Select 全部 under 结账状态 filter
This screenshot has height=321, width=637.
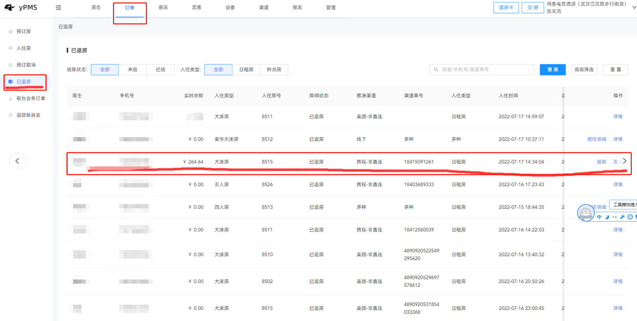tap(105, 70)
